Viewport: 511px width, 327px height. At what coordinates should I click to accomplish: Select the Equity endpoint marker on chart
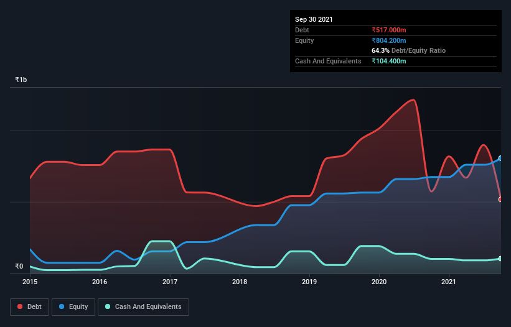(500, 159)
